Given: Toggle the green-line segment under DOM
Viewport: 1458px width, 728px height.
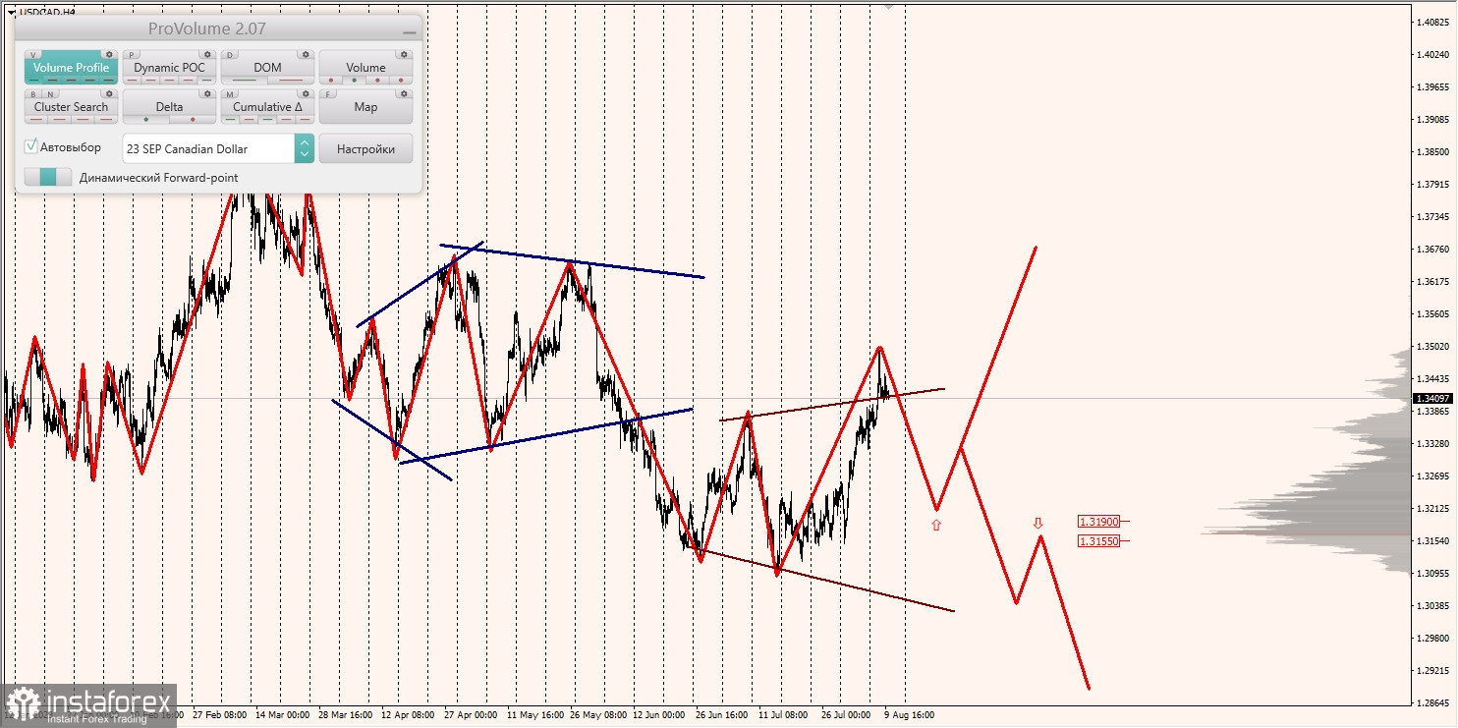Looking at the screenshot, I should 244,80.
